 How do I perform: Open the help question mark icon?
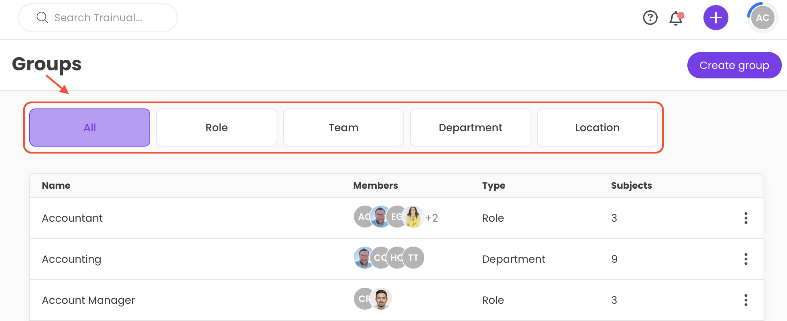(650, 18)
